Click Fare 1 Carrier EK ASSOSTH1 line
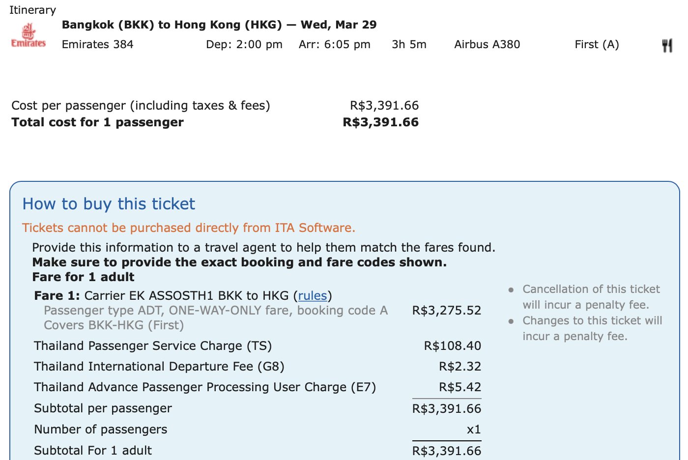Image resolution: width=688 pixels, height=460 pixels. (x=183, y=295)
